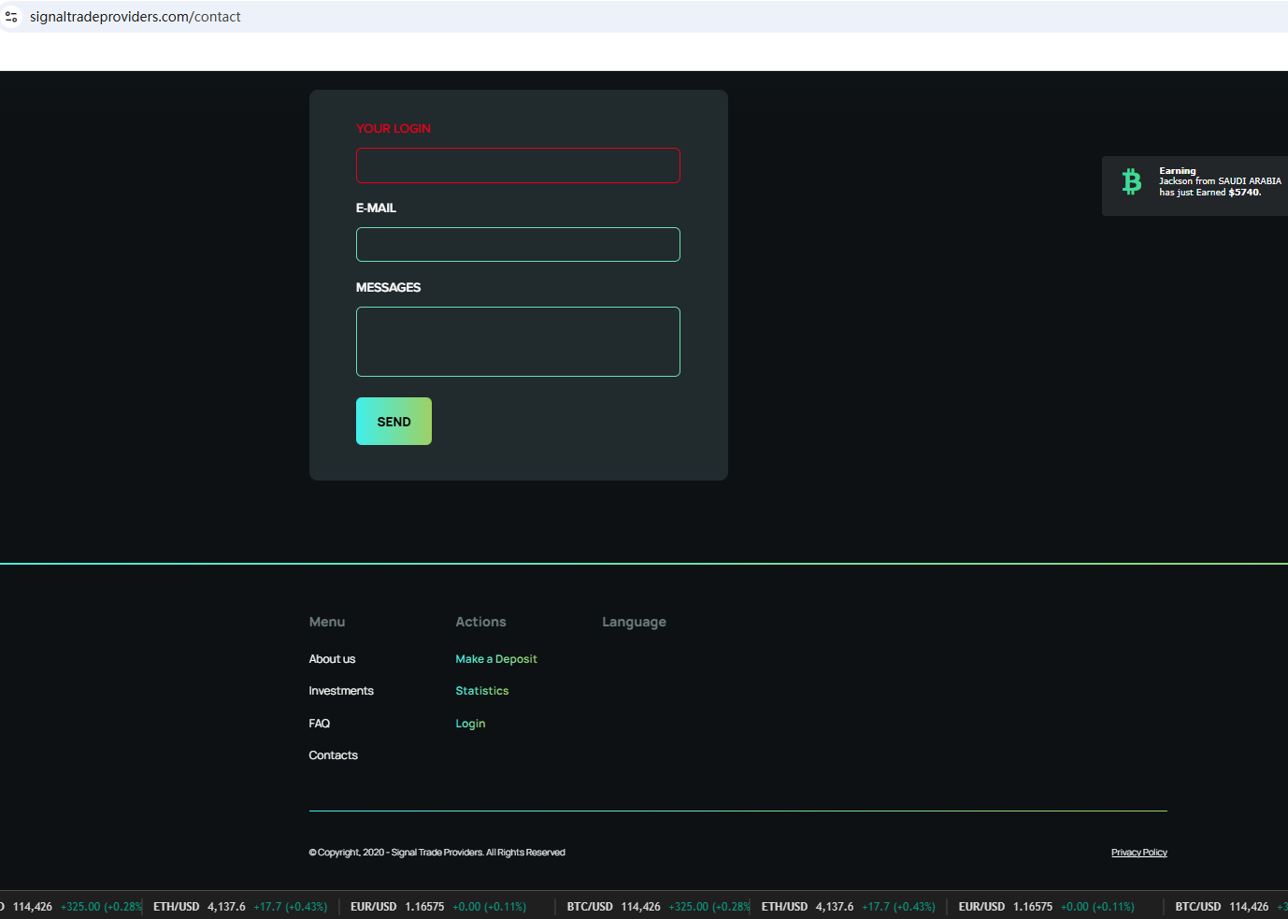Click the Signal Trade Providers copyright text
Screen dimensions: 1288x919
436,853
